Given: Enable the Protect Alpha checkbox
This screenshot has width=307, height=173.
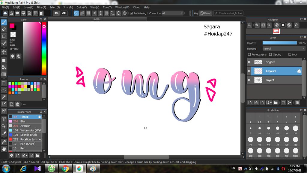Looking at the screenshot, I should [x=249, y=54].
